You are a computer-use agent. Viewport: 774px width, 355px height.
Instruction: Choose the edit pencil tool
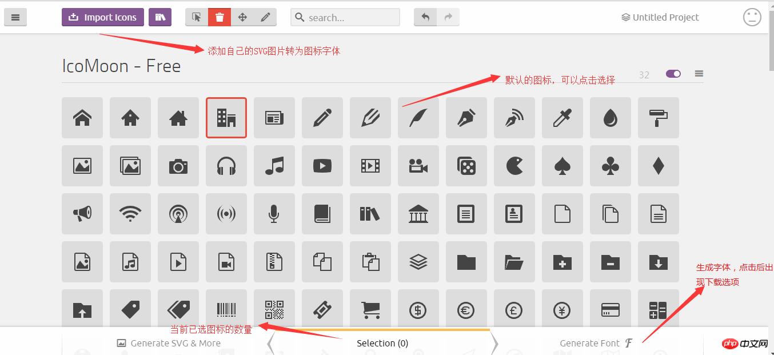point(265,17)
